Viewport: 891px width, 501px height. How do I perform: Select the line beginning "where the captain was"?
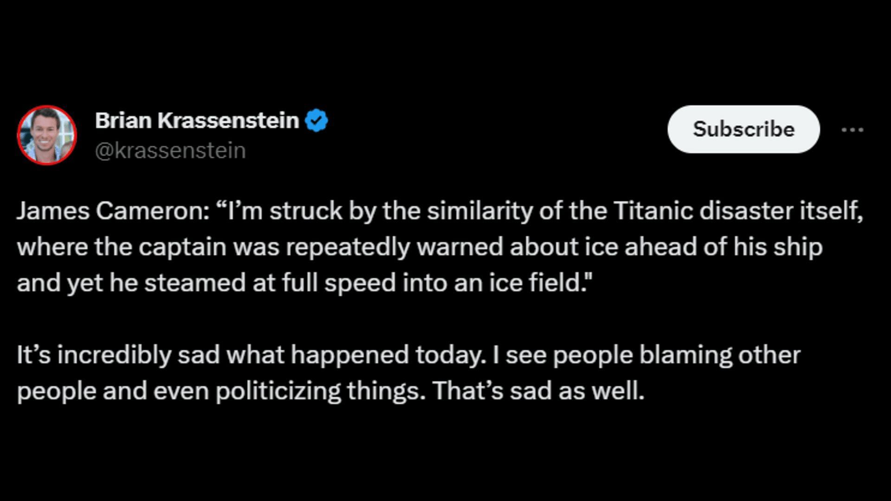coord(420,247)
